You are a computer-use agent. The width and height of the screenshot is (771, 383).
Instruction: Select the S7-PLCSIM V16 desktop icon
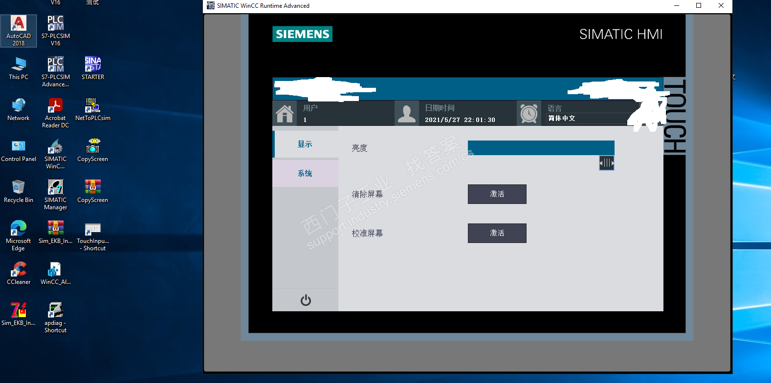pos(56,31)
